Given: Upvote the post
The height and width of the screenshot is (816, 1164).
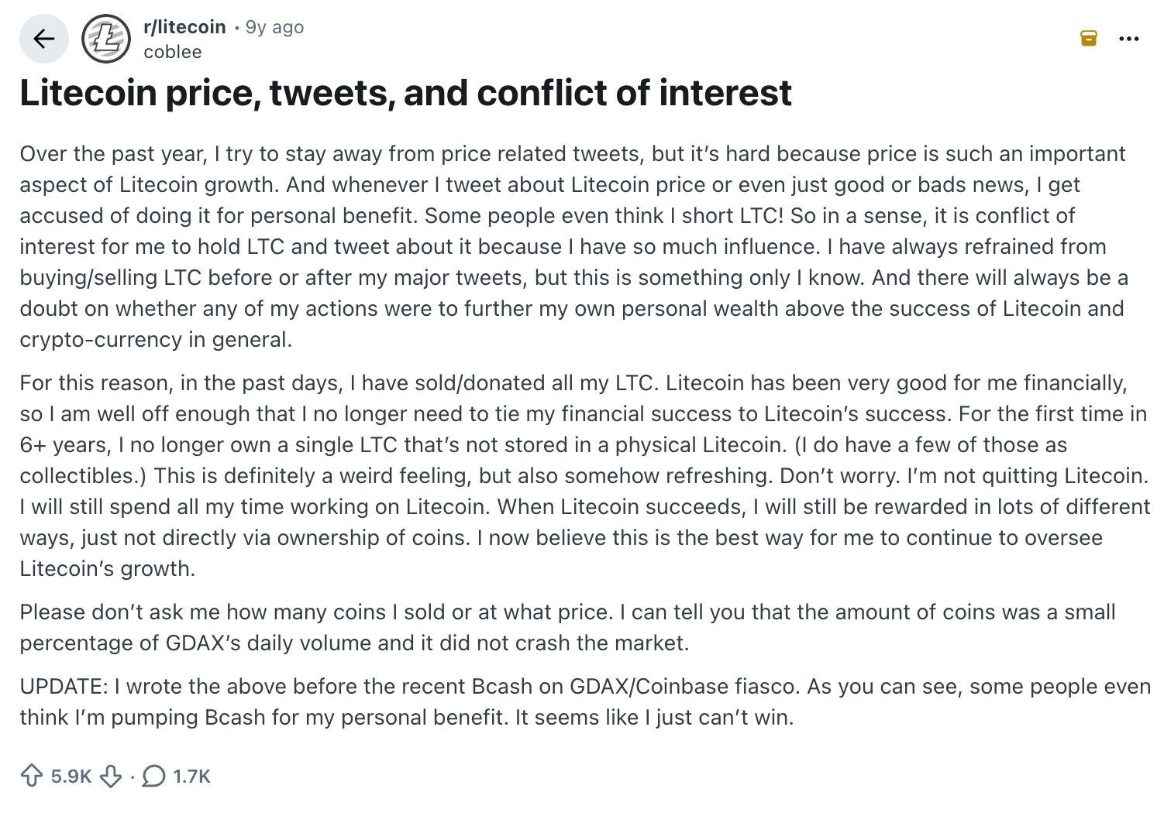Looking at the screenshot, I should click(32, 776).
